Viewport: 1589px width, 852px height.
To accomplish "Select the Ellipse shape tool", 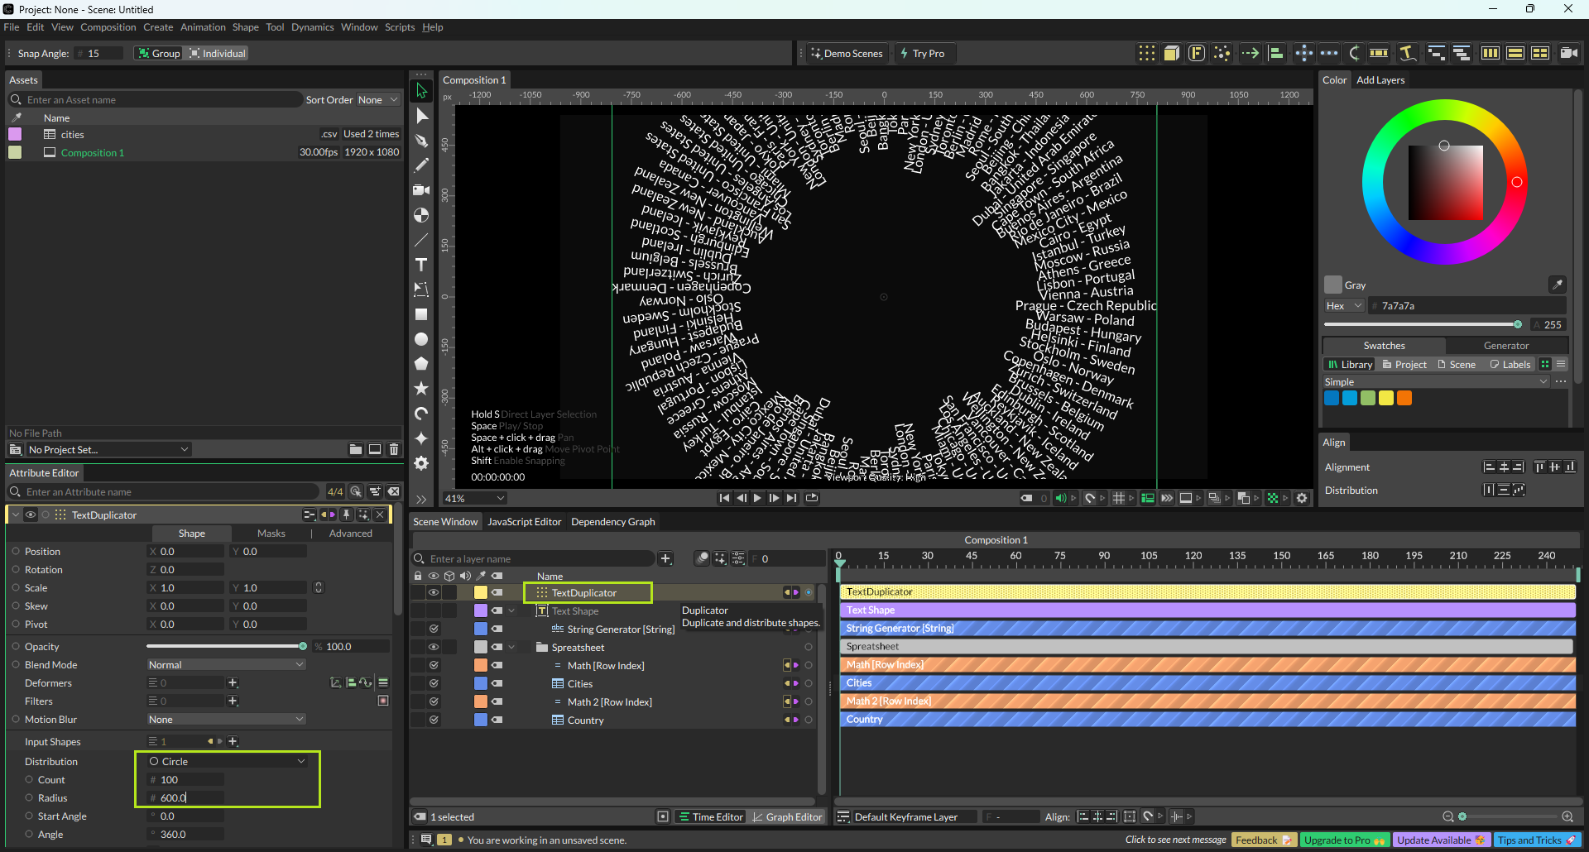I will click(x=421, y=339).
